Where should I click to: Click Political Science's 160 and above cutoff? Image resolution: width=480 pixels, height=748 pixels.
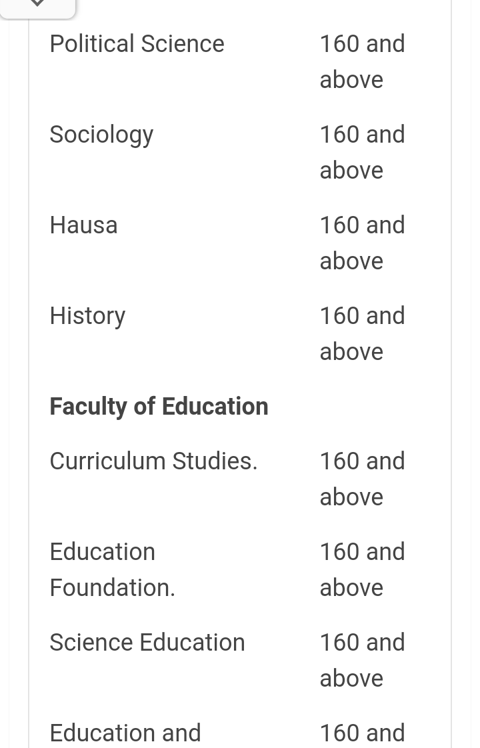(x=362, y=61)
